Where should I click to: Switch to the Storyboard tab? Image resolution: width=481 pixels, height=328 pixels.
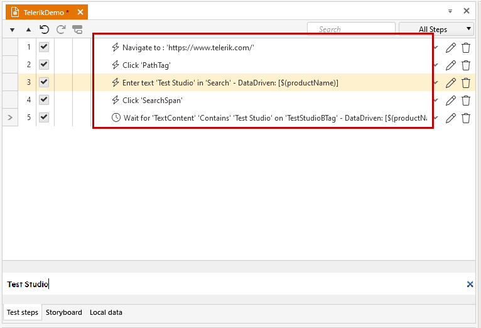64,312
